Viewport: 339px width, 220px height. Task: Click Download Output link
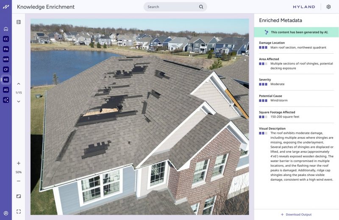pyautogui.click(x=296, y=214)
